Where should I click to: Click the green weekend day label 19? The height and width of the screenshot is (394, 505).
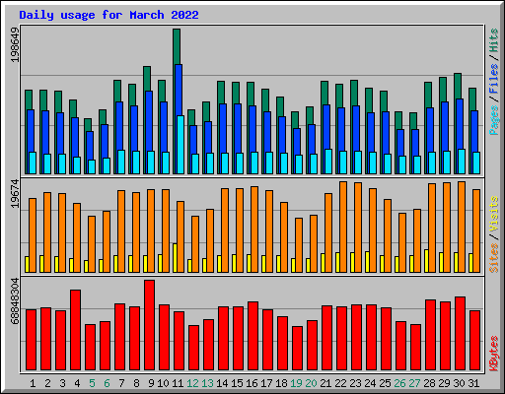pos(296,383)
